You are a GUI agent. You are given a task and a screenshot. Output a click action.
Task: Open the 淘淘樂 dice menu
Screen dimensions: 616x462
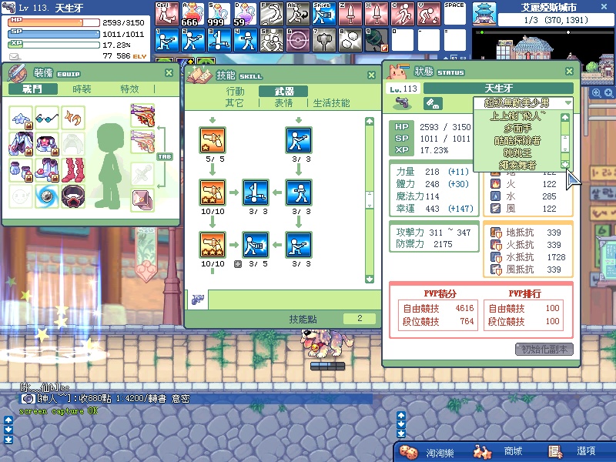[x=427, y=452]
